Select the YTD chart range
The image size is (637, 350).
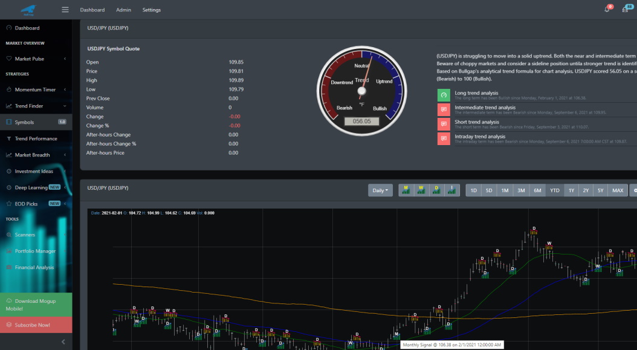555,190
